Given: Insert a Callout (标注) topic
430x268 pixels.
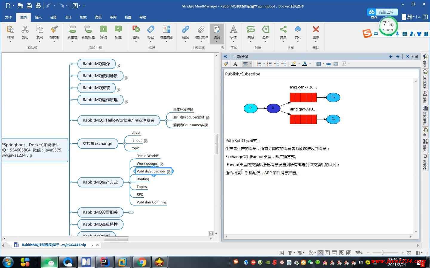Looking at the screenshot, I should pyautogui.click(x=118, y=29).
